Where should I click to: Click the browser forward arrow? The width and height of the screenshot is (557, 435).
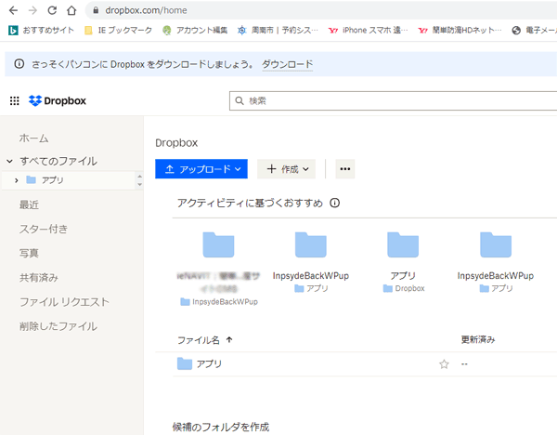(x=32, y=10)
